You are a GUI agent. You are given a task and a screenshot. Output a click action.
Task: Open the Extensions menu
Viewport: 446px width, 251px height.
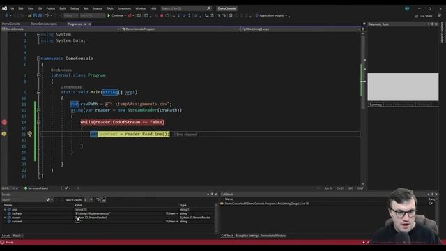124,8
